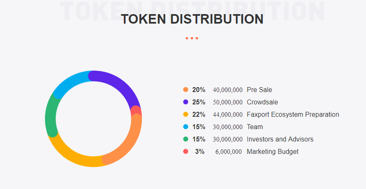Viewport: 366px width, 189px height.
Task: Select the Marketing Budget label
Action: tap(273, 151)
